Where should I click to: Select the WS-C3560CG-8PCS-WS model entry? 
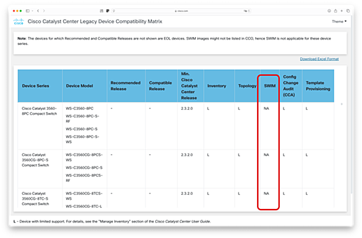coord(84,157)
